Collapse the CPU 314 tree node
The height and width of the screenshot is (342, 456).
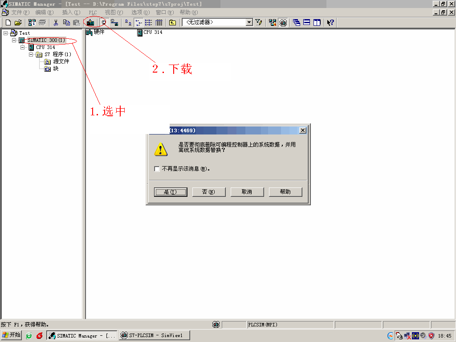[x=22, y=47]
